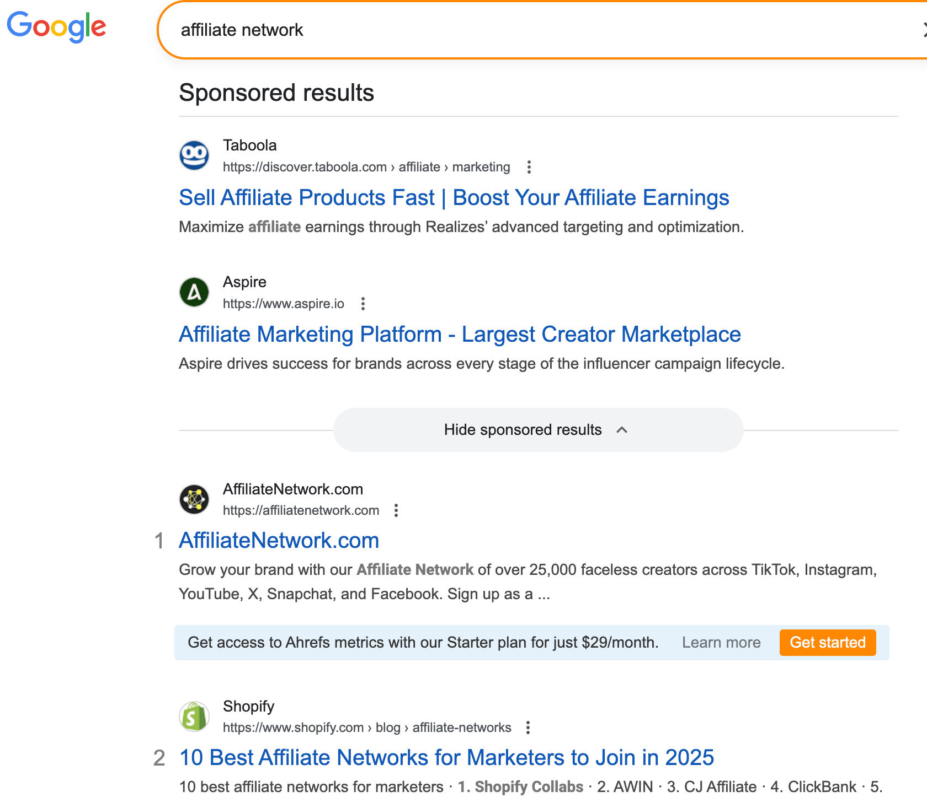Click the AffiliateNetwork.com favicon icon
927x797 pixels.
pyautogui.click(x=194, y=499)
